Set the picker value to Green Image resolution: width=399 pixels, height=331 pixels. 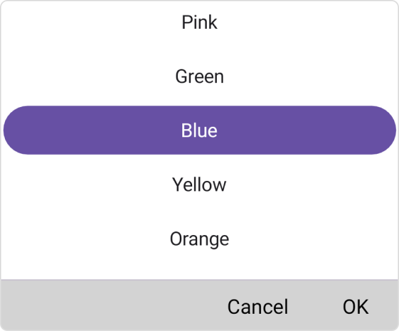[199, 77]
